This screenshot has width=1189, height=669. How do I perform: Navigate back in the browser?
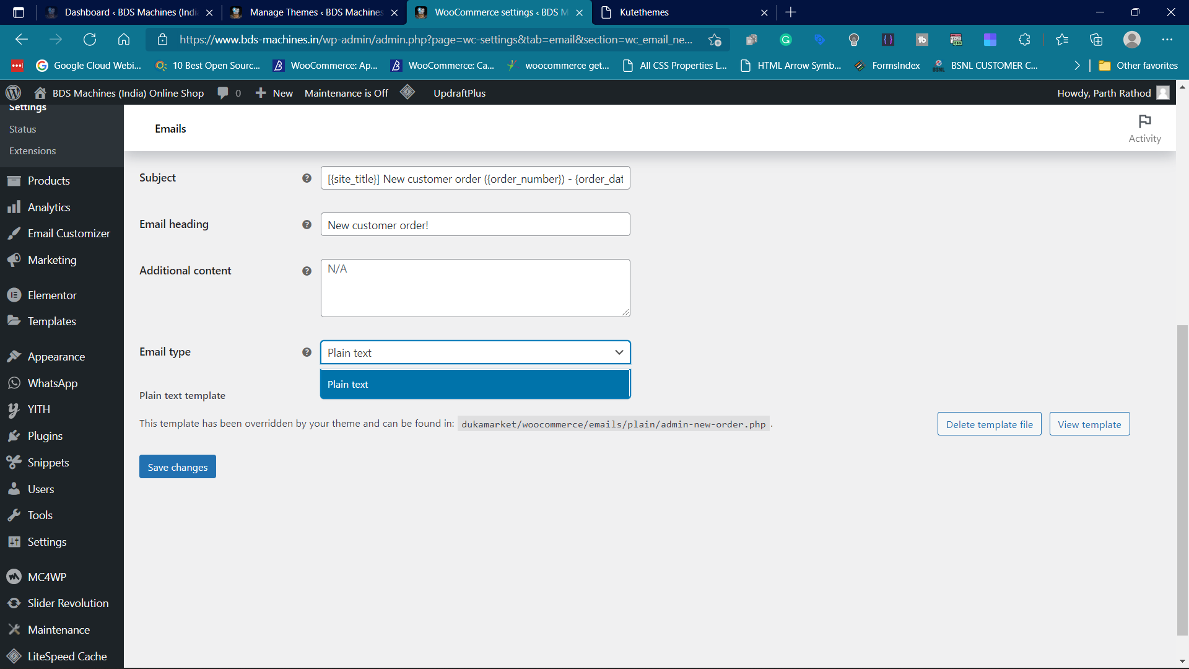tap(22, 40)
